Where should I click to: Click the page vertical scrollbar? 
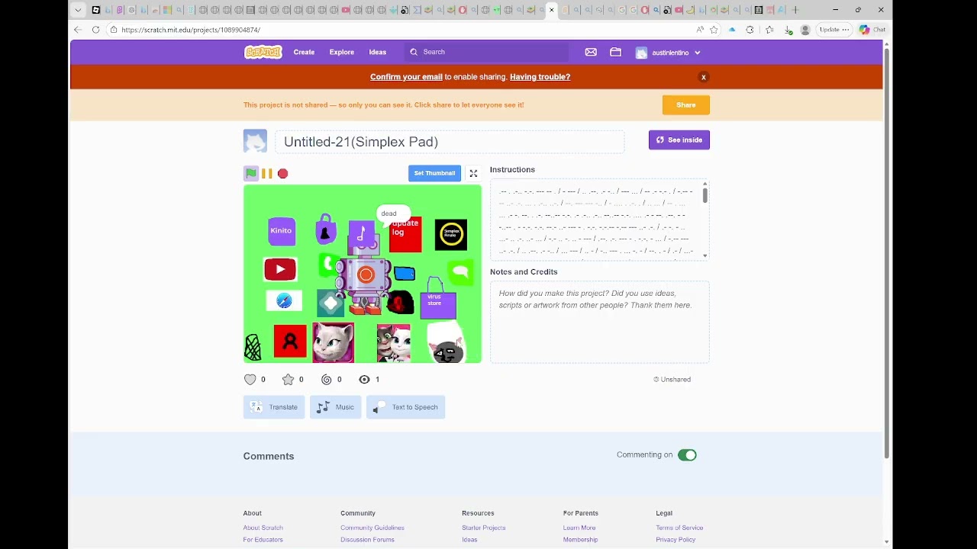coord(886,252)
